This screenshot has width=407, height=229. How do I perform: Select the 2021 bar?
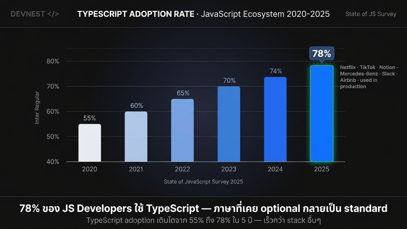coord(136,137)
